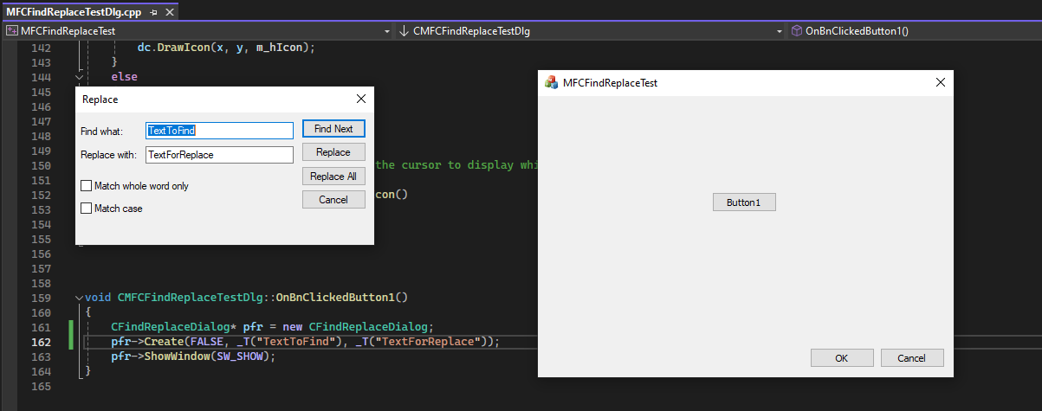Collapse the code block fold at line 144
The width and height of the screenshot is (1042, 411).
click(x=79, y=77)
